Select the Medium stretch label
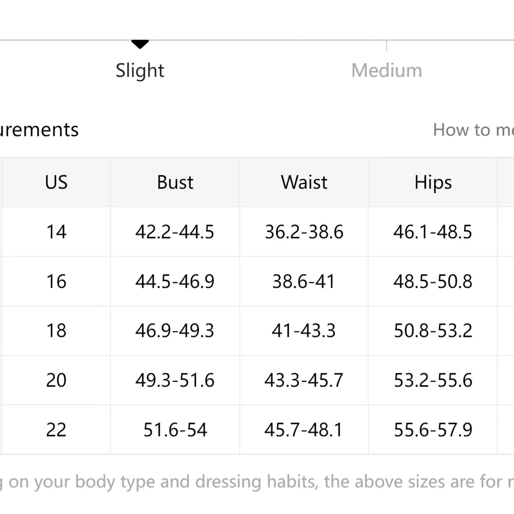The width and height of the screenshot is (514, 514). point(387,71)
